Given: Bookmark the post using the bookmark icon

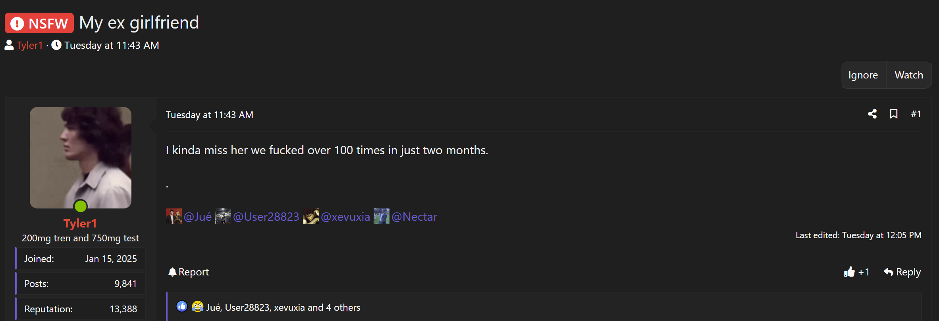Looking at the screenshot, I should pos(894,114).
